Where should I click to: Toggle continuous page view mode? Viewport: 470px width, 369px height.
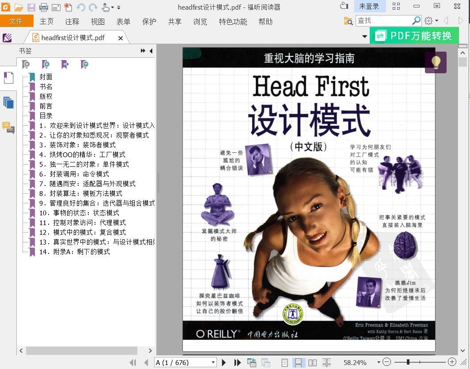point(299,363)
